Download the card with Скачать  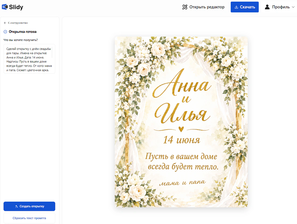pyautogui.click(x=244, y=7)
